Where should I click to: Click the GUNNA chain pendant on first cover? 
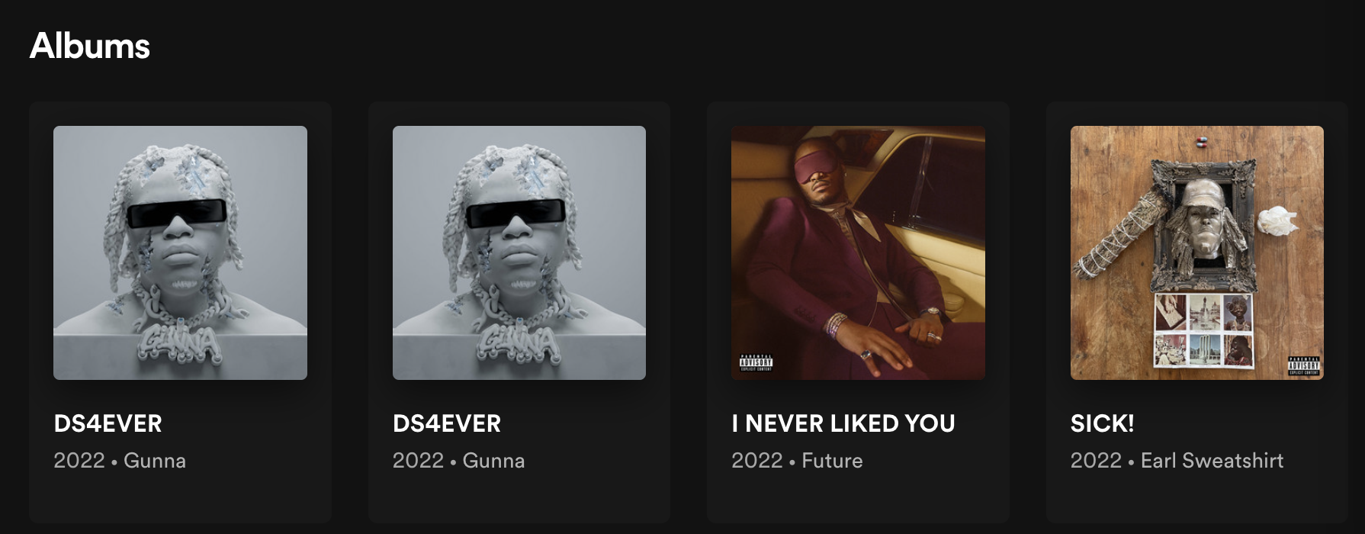point(179,346)
